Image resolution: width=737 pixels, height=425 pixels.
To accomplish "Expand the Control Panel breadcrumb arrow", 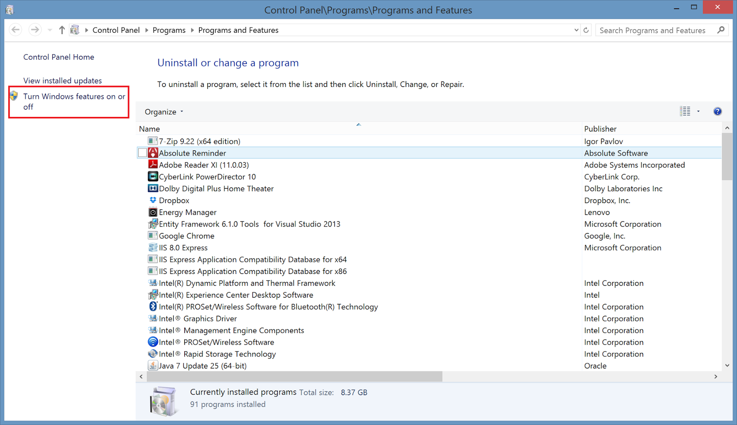I will (146, 30).
